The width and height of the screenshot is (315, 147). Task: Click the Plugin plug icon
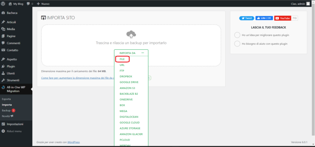pos(3,66)
